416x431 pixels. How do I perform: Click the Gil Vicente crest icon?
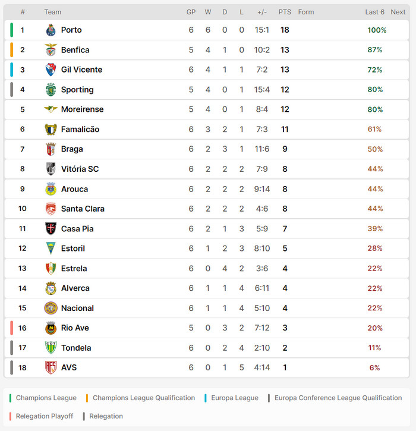pos(51,70)
